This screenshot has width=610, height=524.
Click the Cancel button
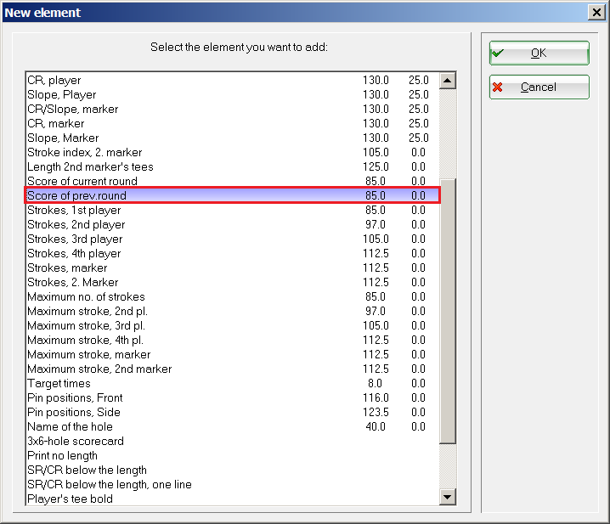coord(539,87)
